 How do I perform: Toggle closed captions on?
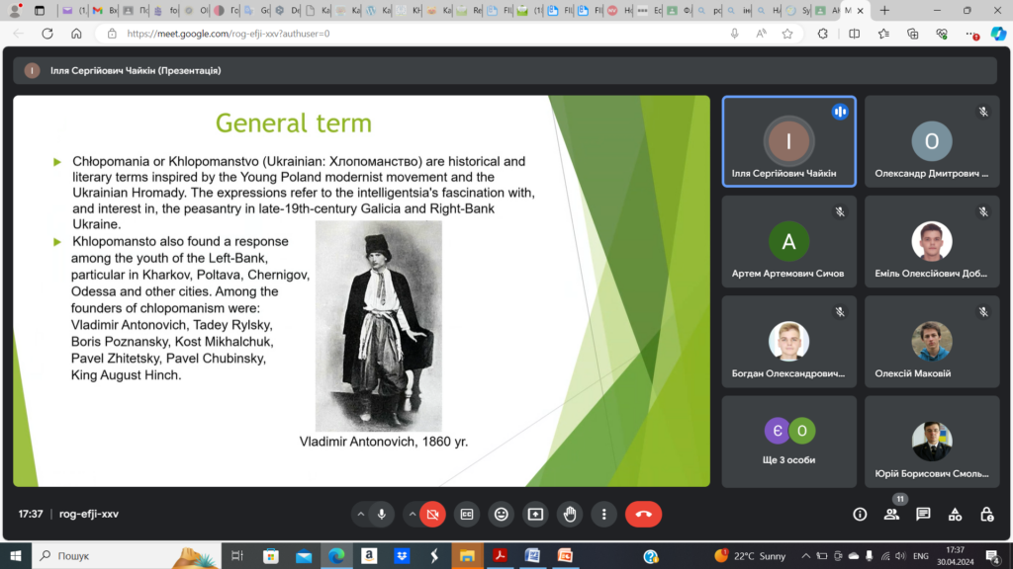(x=466, y=514)
